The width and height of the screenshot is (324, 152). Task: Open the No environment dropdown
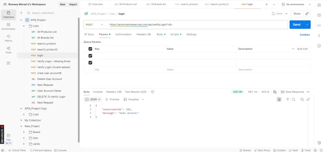point(296,4)
